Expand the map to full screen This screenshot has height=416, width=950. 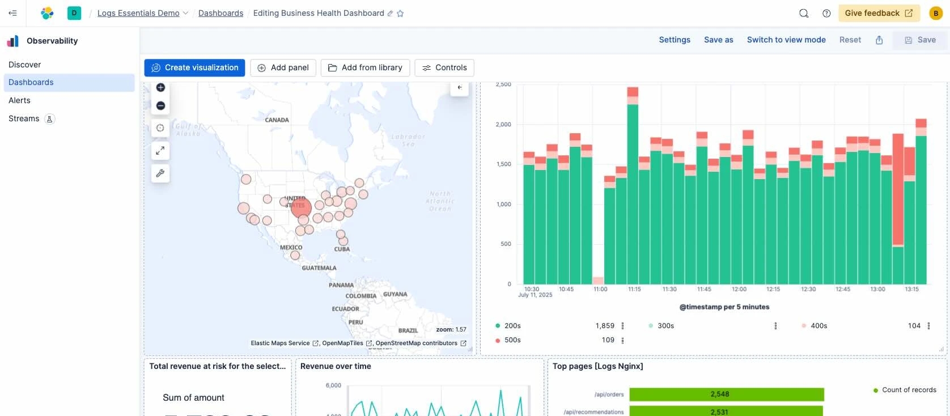160,151
